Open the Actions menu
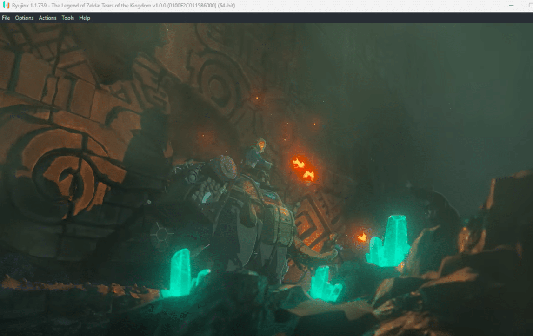The width and height of the screenshot is (533, 336). [47, 18]
